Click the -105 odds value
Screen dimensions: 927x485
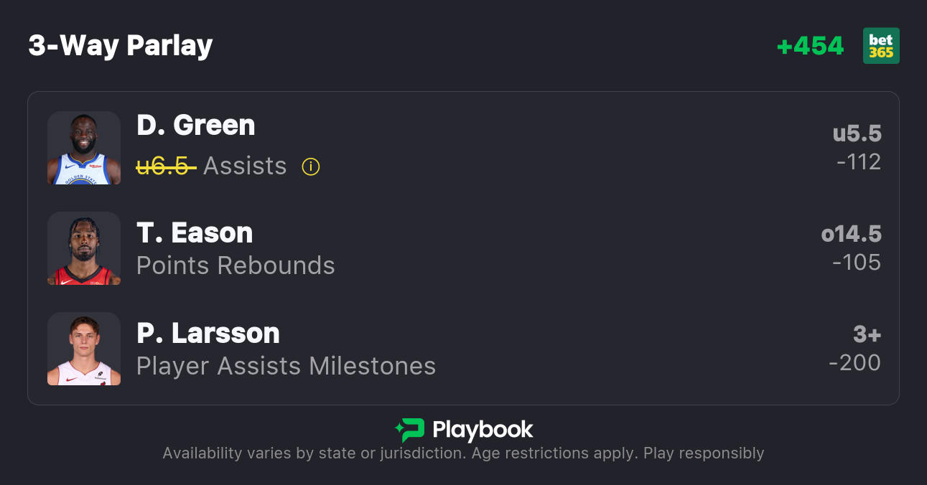pyautogui.click(x=857, y=263)
